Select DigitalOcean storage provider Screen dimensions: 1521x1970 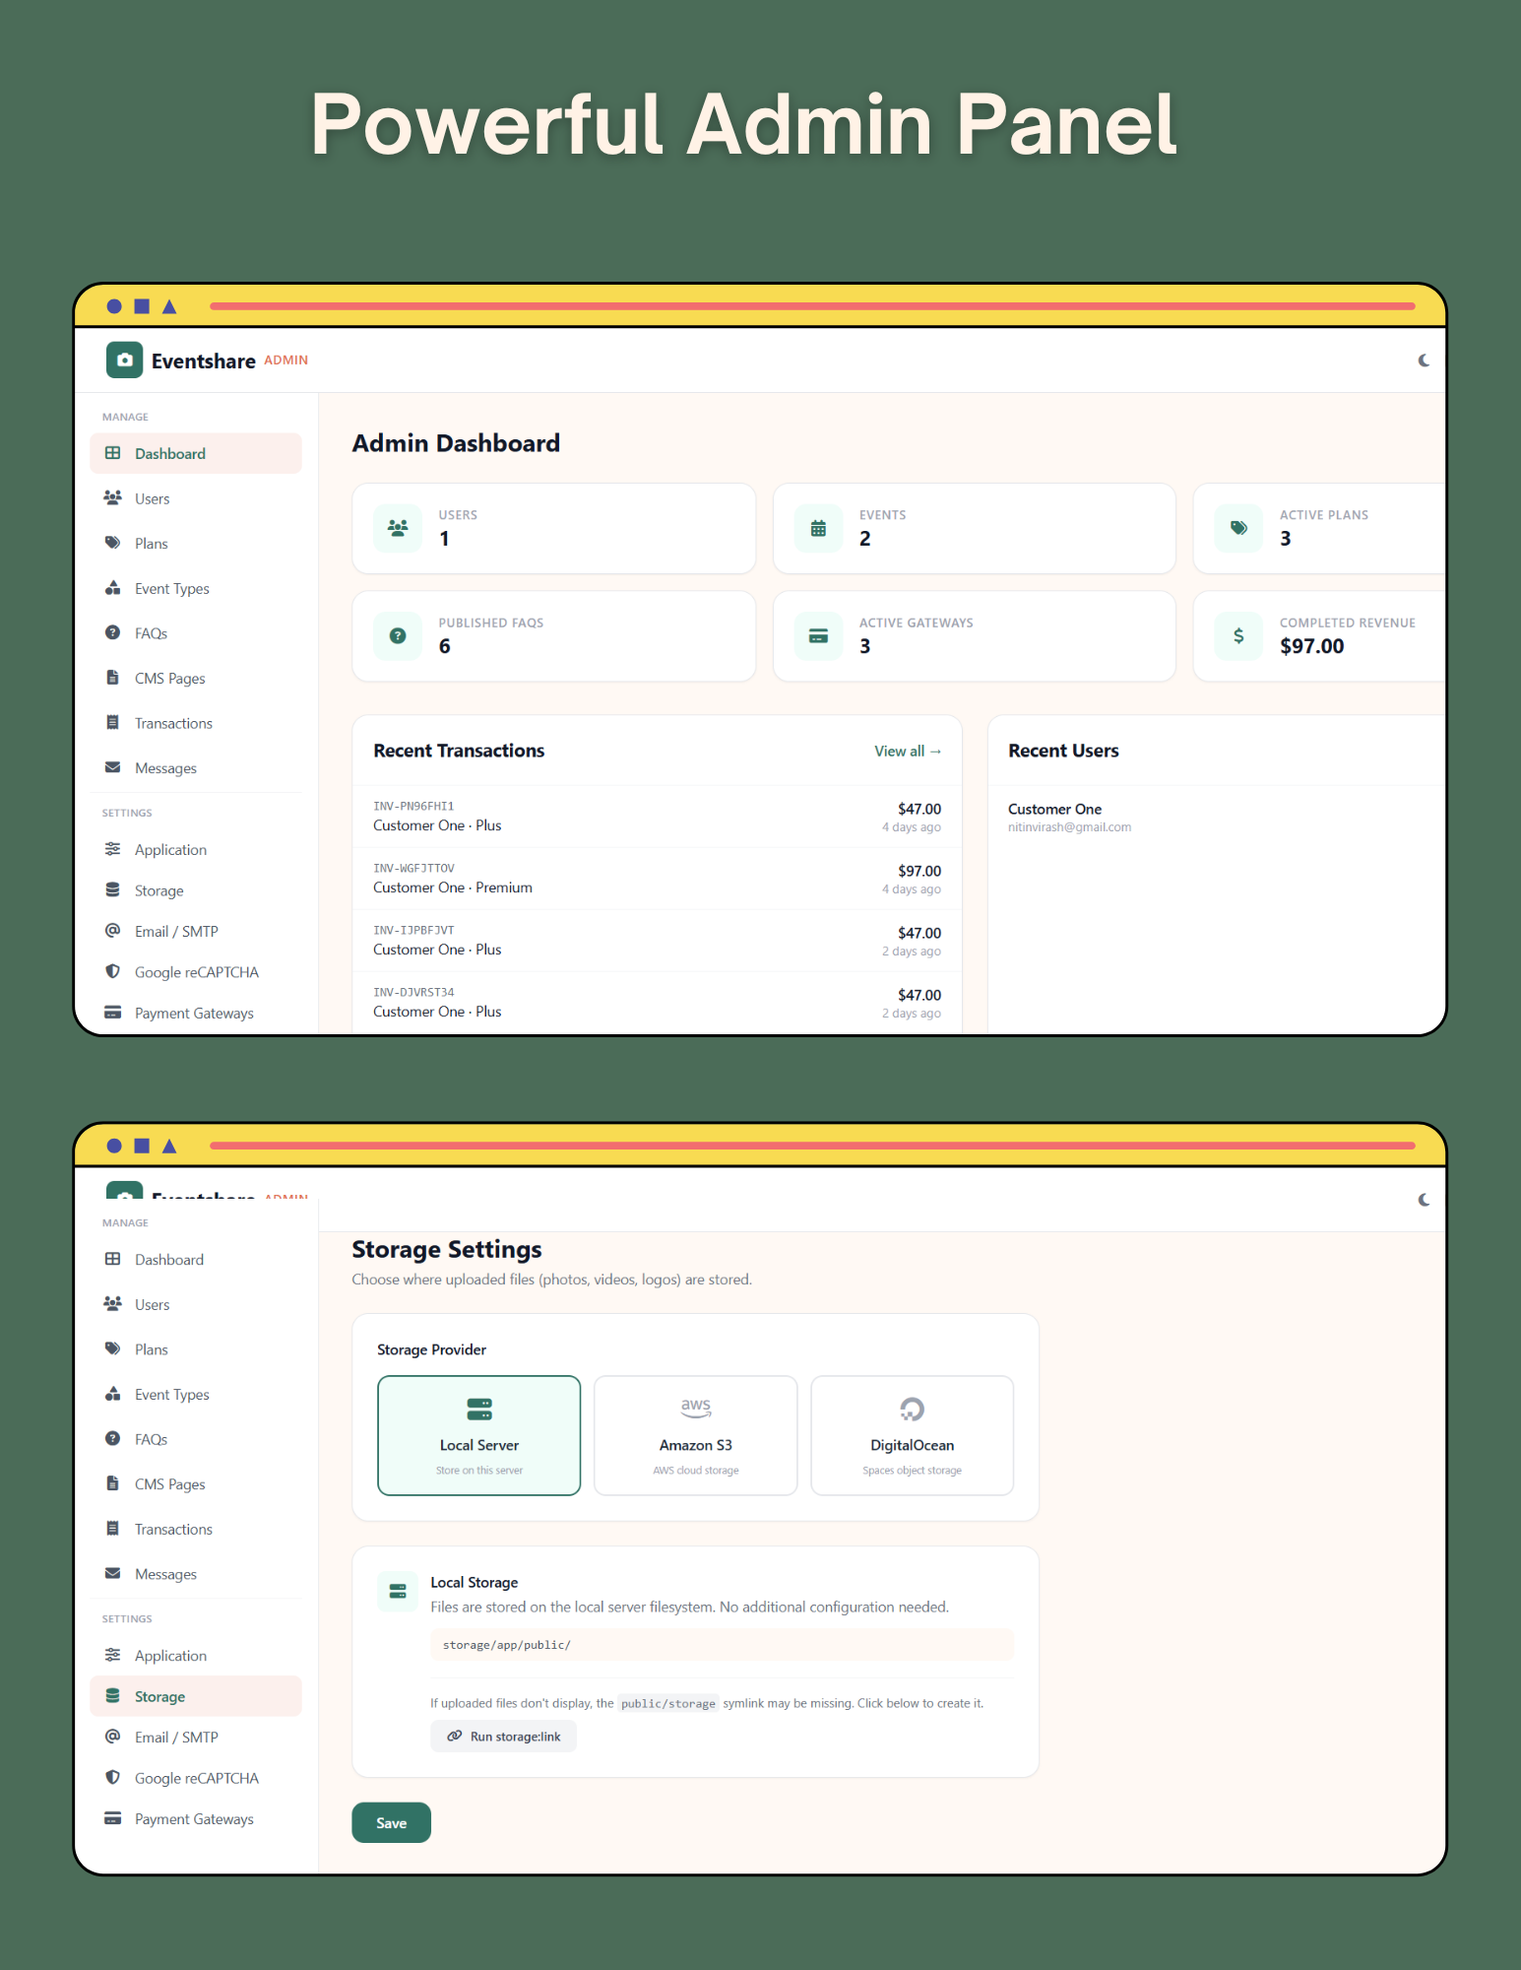[x=913, y=1435]
